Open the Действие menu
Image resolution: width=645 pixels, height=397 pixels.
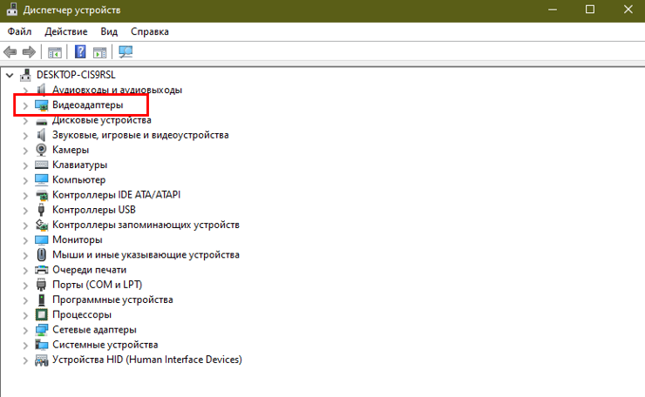(66, 31)
